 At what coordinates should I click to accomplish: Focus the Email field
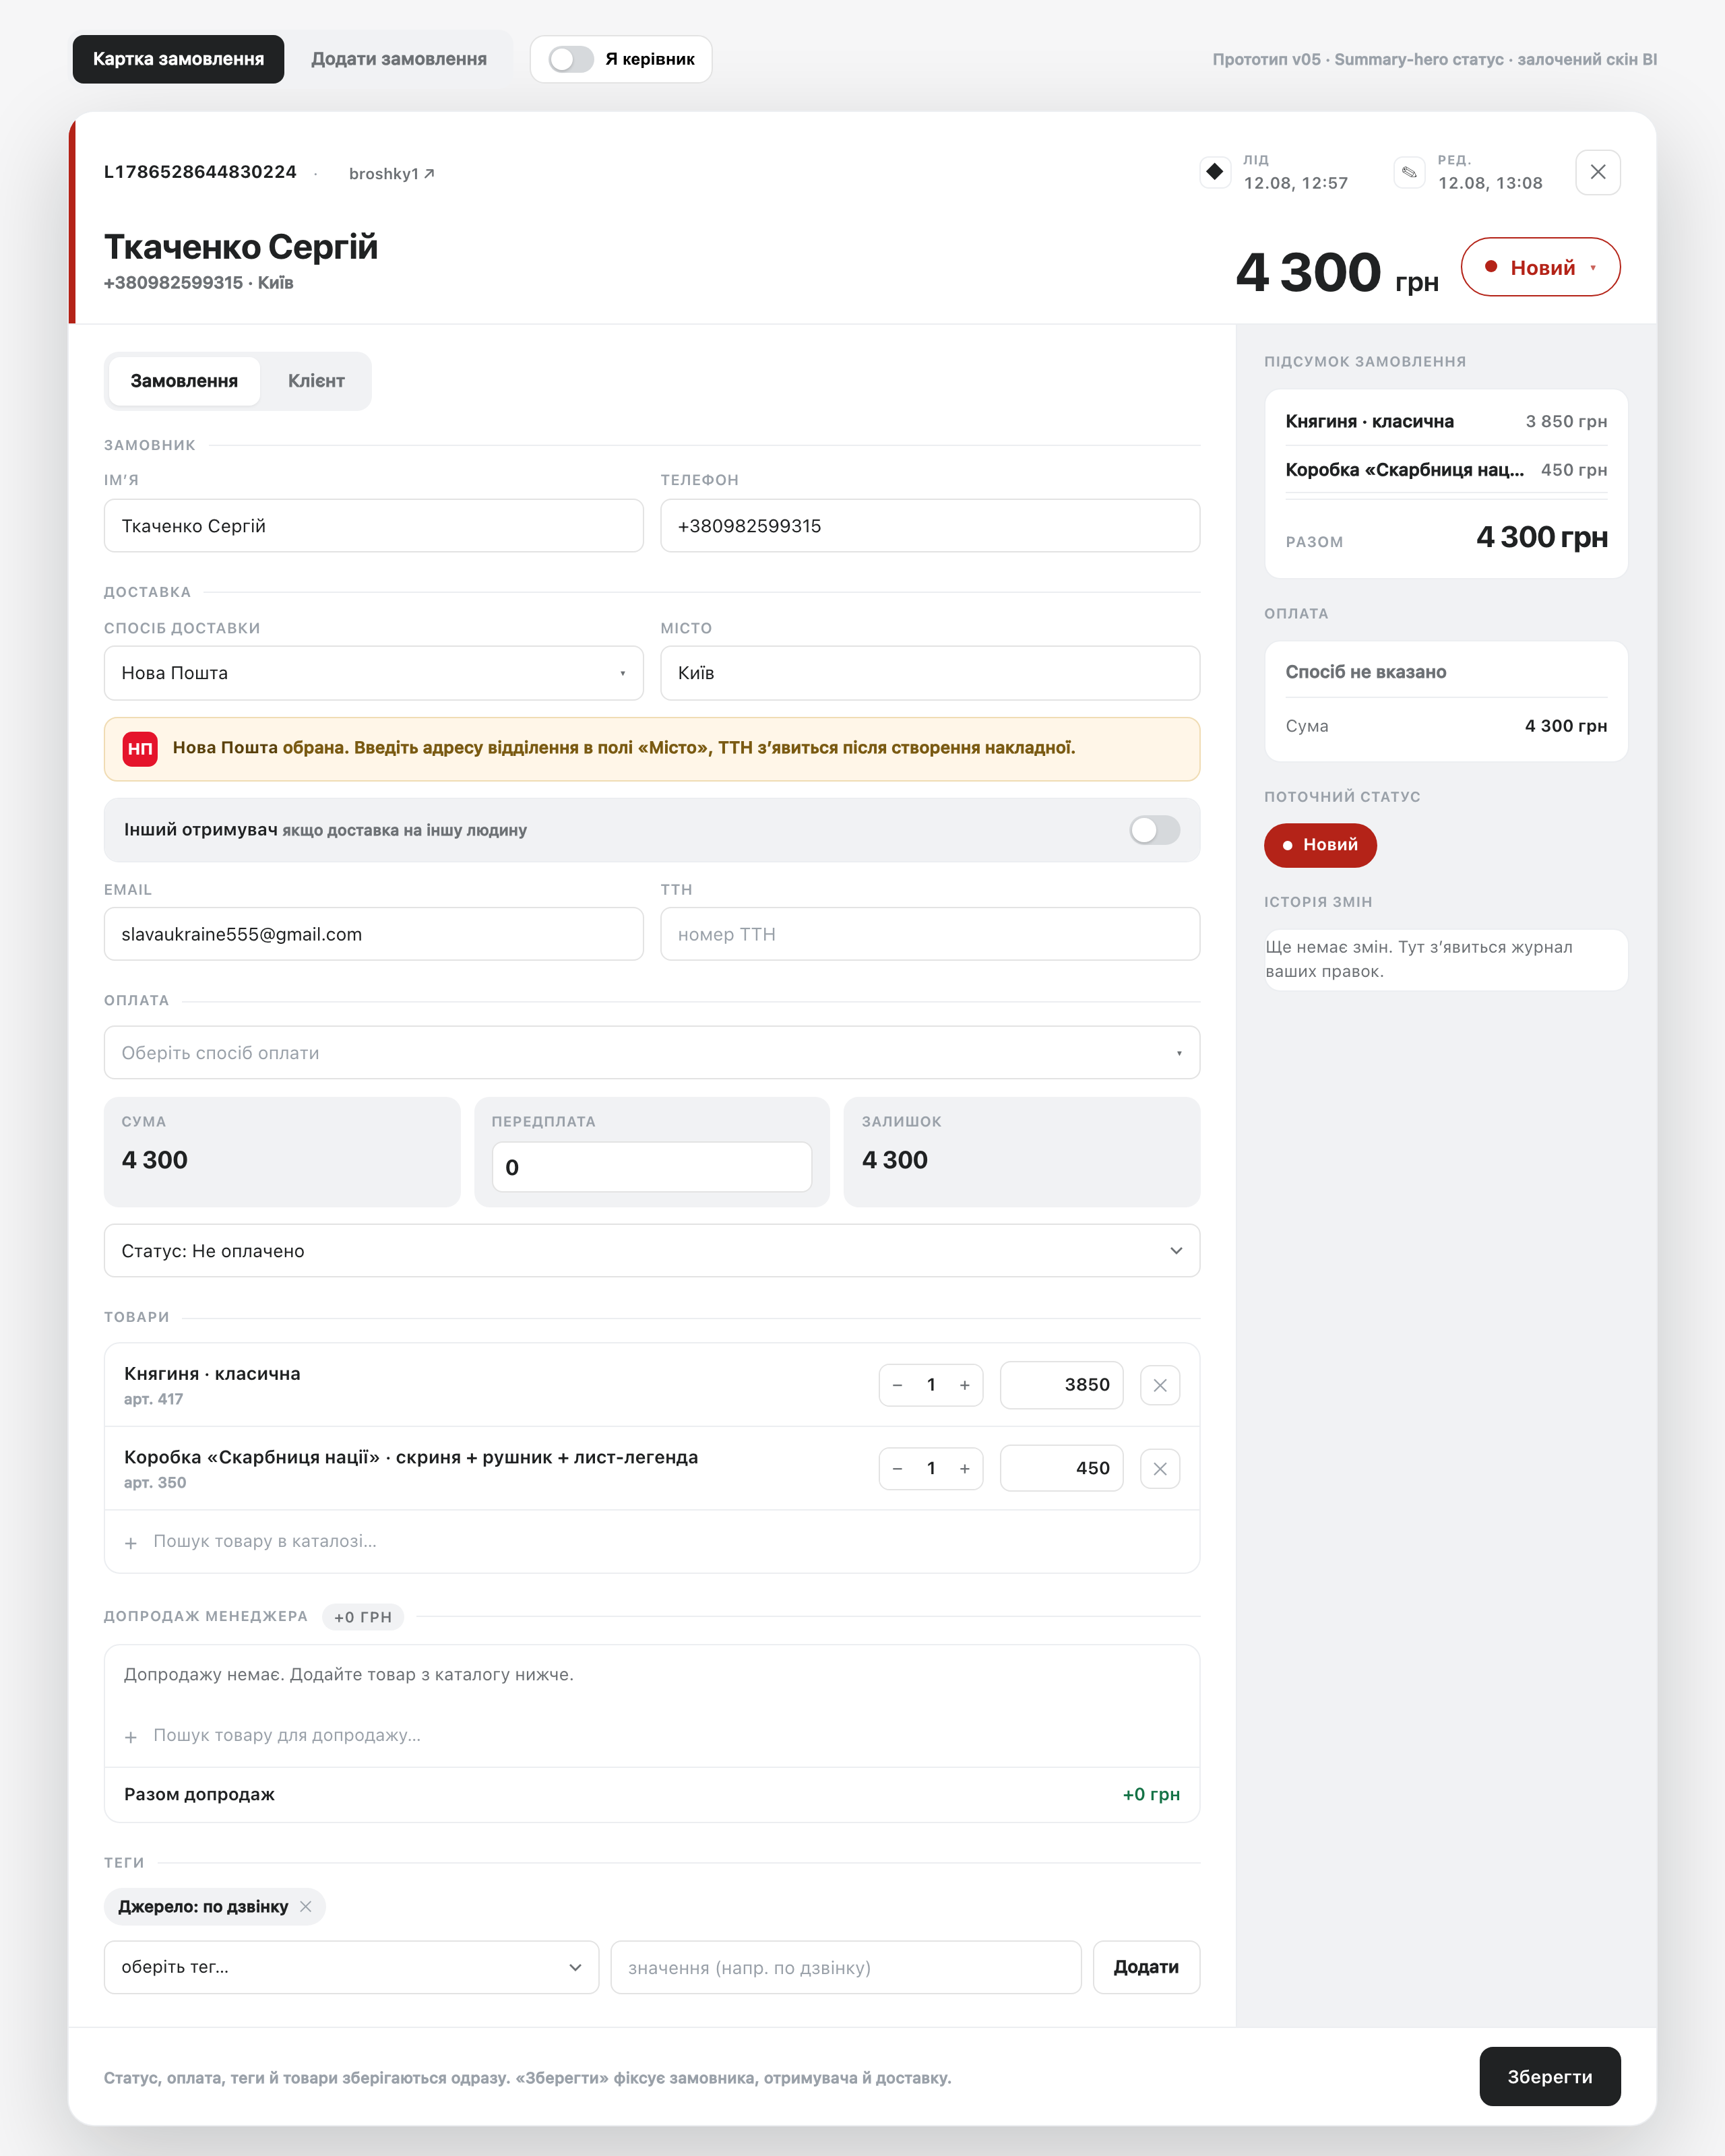pyautogui.click(x=374, y=934)
